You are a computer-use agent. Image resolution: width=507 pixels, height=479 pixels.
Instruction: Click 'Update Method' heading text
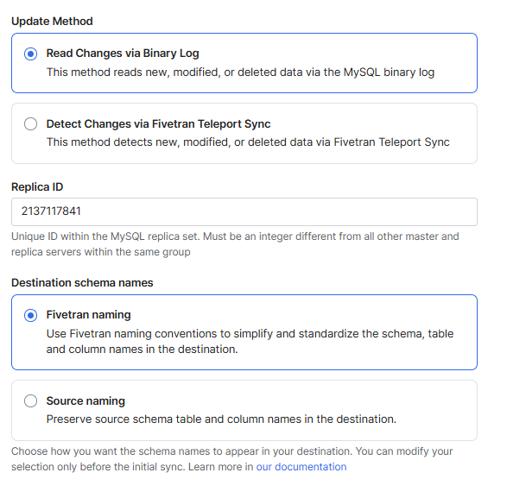tap(52, 22)
